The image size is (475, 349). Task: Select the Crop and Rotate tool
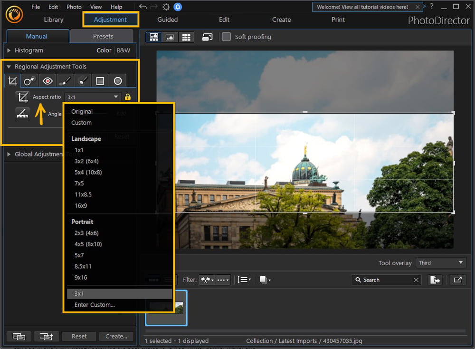click(x=12, y=80)
